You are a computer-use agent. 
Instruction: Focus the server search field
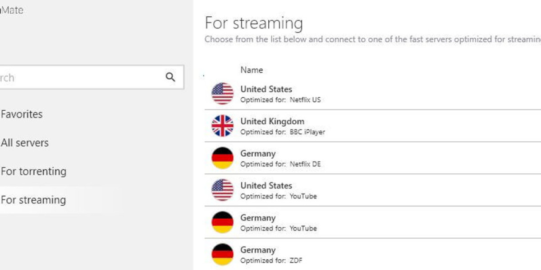coord(81,77)
